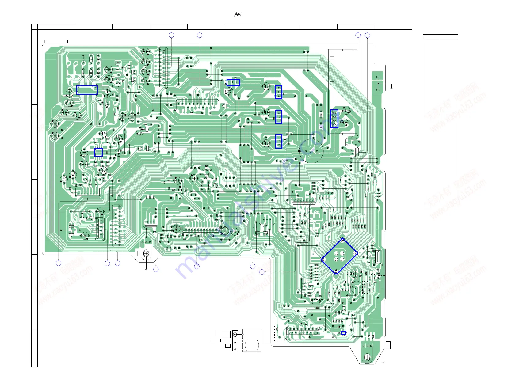Click the dashed rectangle area near bottom connector
This screenshot has width=515, height=387.
[286, 332]
